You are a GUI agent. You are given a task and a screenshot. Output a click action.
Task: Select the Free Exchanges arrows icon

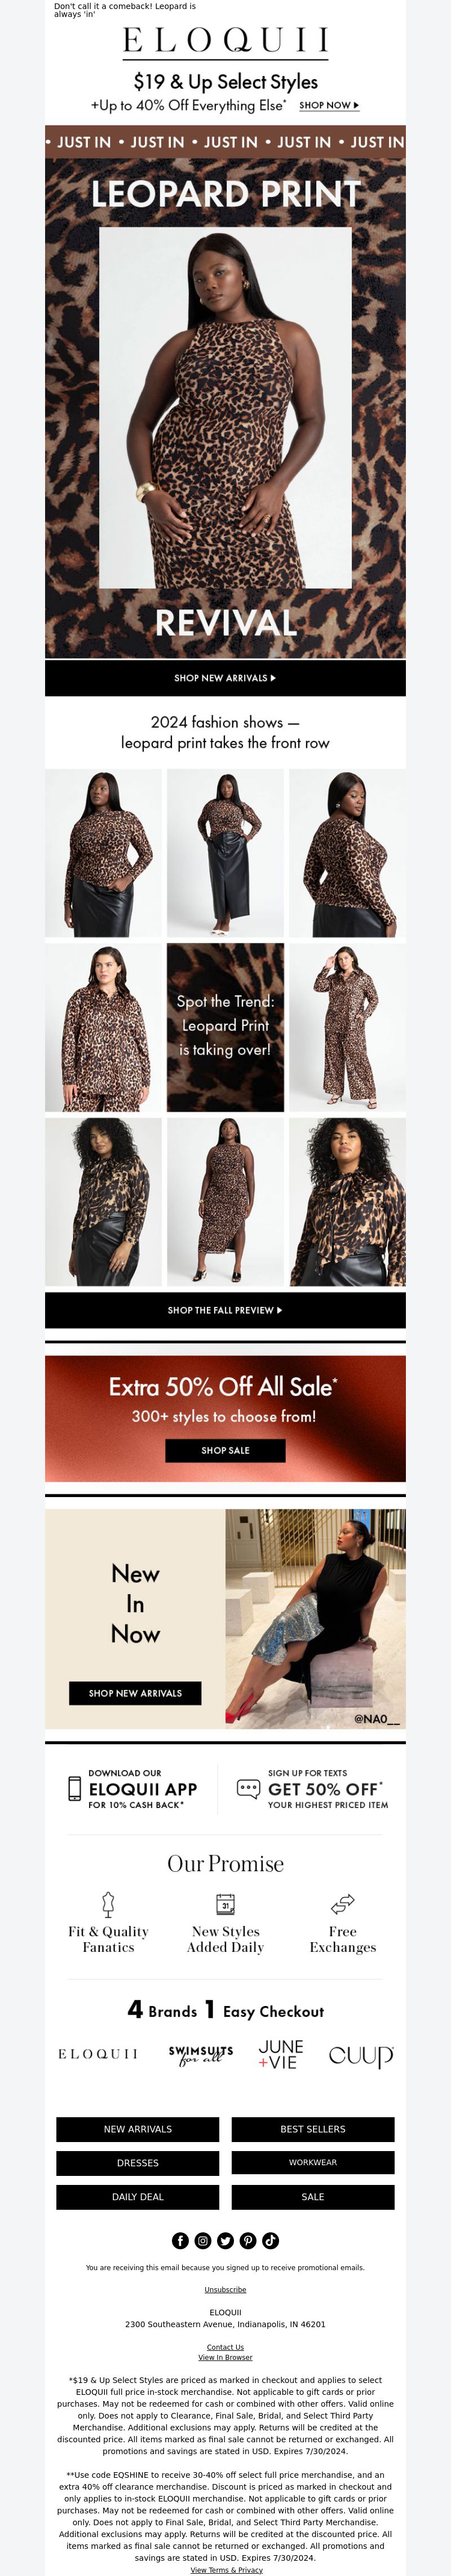(343, 1903)
